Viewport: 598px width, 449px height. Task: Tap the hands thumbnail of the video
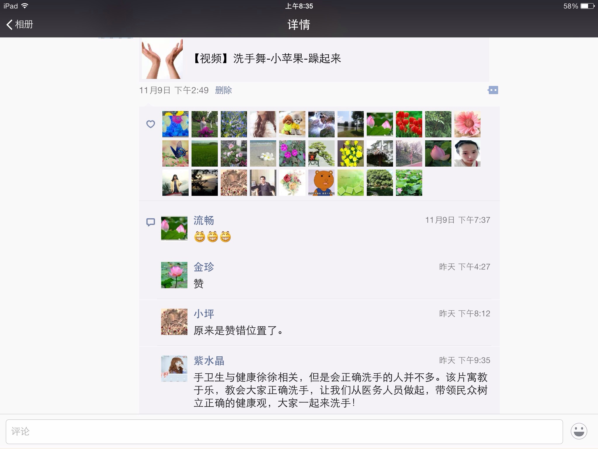(x=162, y=58)
